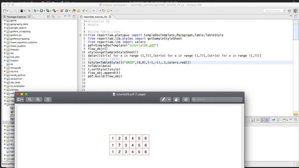Click the Search flashlight icon in toolbar
Image resolution: width=299 pixels, height=168 pixels.
84,11
